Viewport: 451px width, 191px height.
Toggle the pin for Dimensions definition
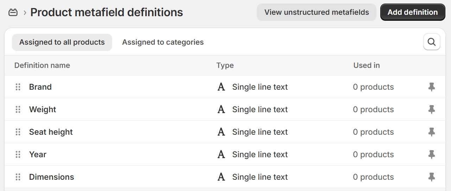coord(432,177)
